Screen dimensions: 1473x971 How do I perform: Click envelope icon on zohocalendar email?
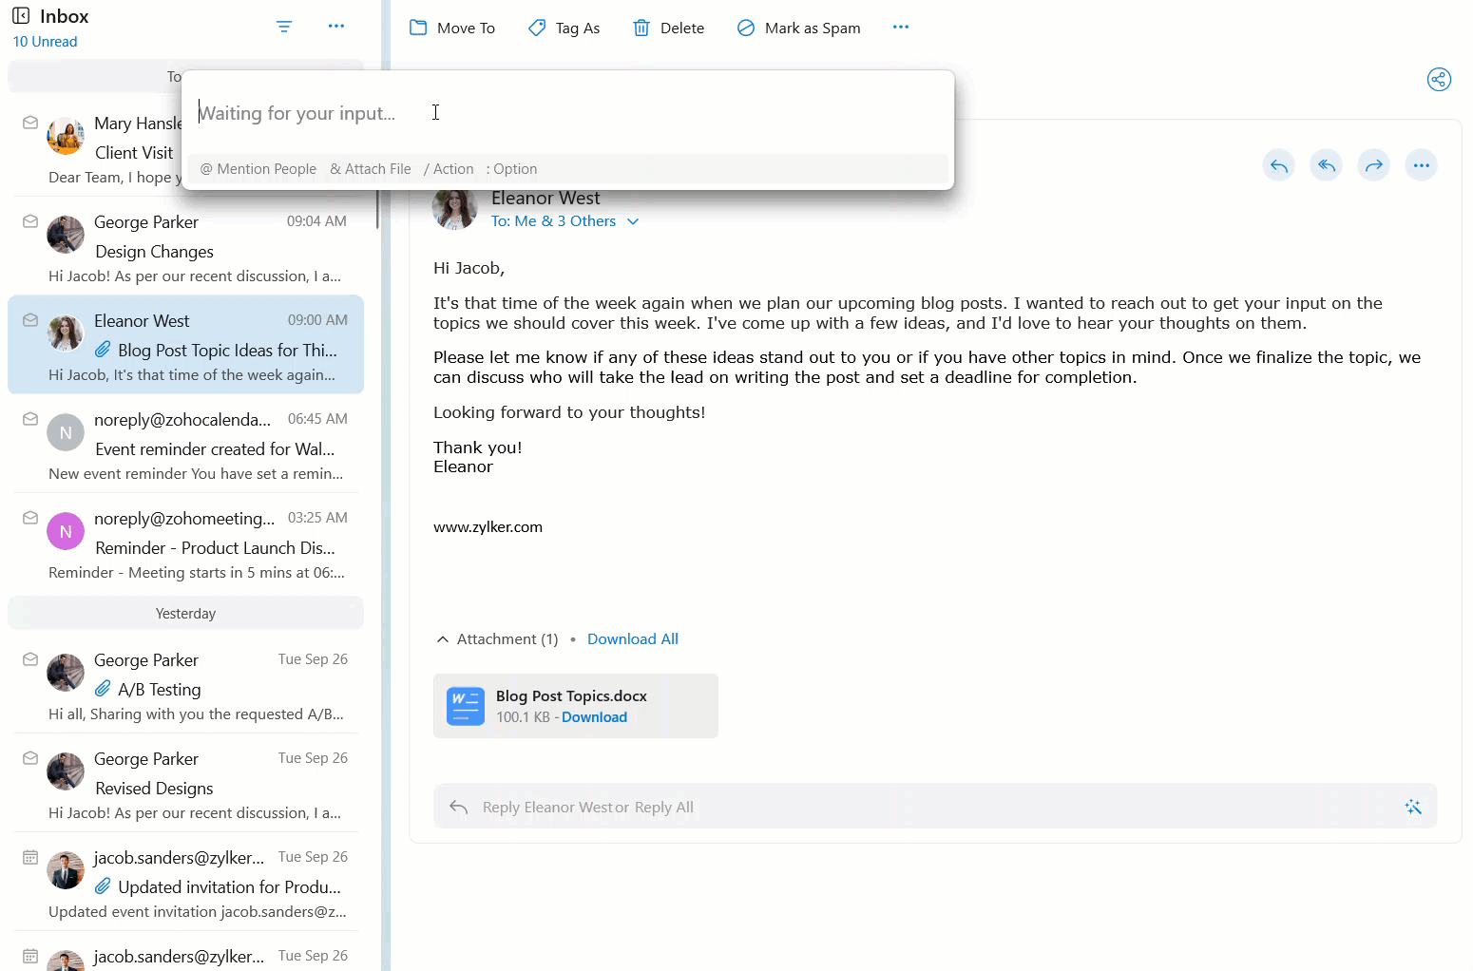pyautogui.click(x=30, y=419)
